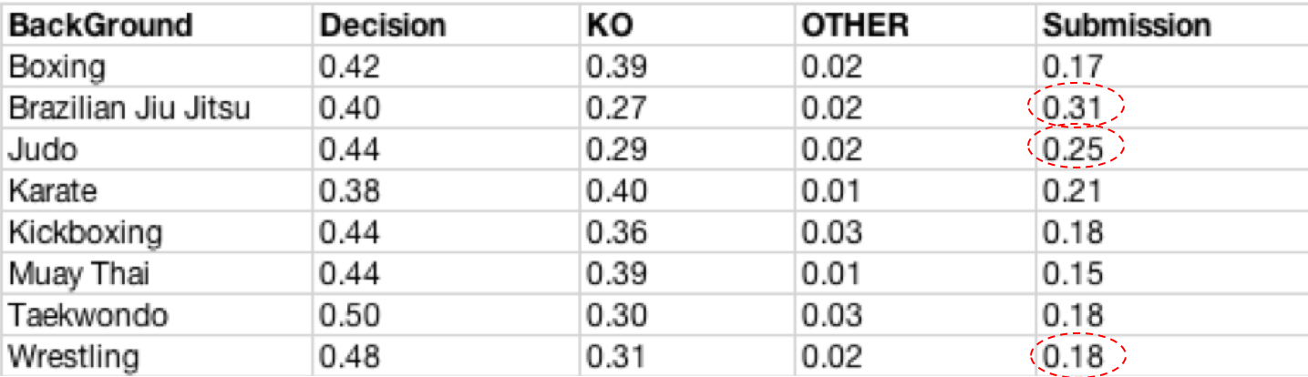Select Boxing's Decision value 0.42

pyautogui.click(x=349, y=67)
